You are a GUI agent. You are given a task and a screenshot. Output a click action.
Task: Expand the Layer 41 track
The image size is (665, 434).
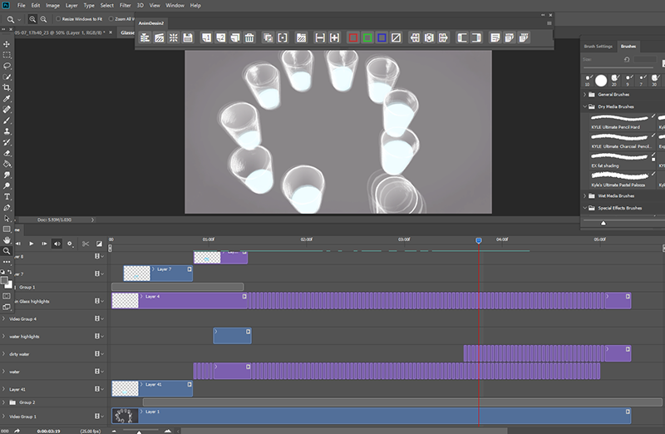4,389
